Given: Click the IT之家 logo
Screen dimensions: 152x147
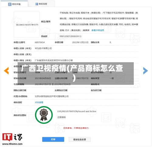Looking at the screenshot, I should click(12, 137).
